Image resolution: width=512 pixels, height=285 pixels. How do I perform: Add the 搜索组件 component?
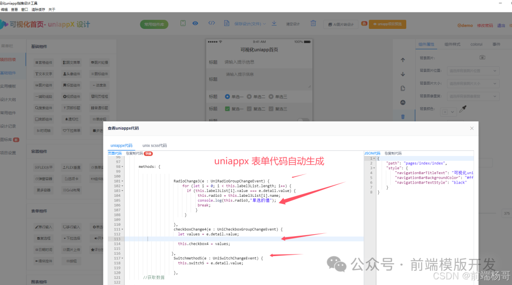click(x=44, y=108)
